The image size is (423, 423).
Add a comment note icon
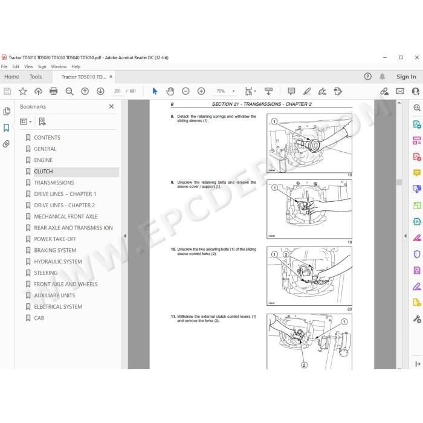click(x=291, y=91)
